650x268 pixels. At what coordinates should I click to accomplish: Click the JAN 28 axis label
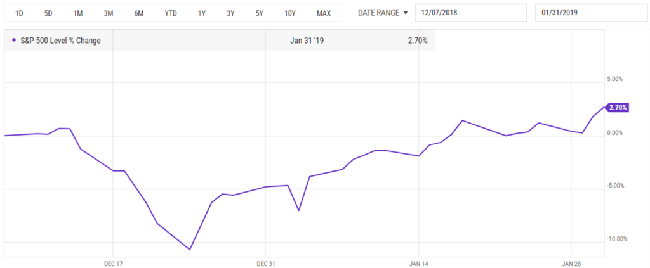pyautogui.click(x=571, y=264)
